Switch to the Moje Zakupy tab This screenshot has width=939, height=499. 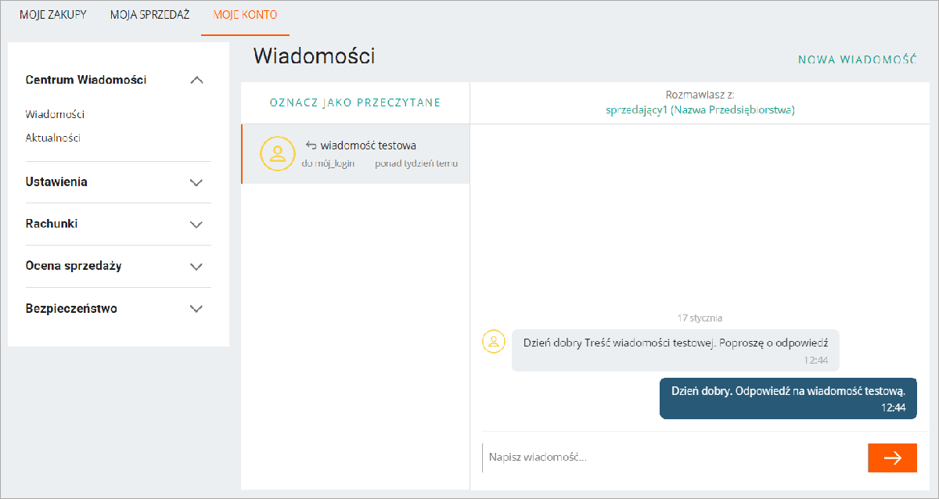53,15
